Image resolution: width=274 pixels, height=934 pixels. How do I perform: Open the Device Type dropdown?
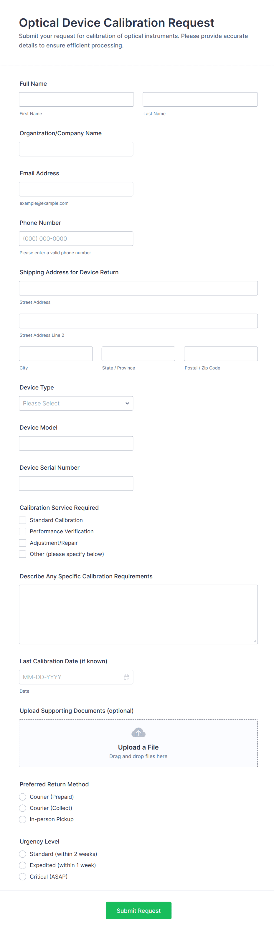[76, 403]
